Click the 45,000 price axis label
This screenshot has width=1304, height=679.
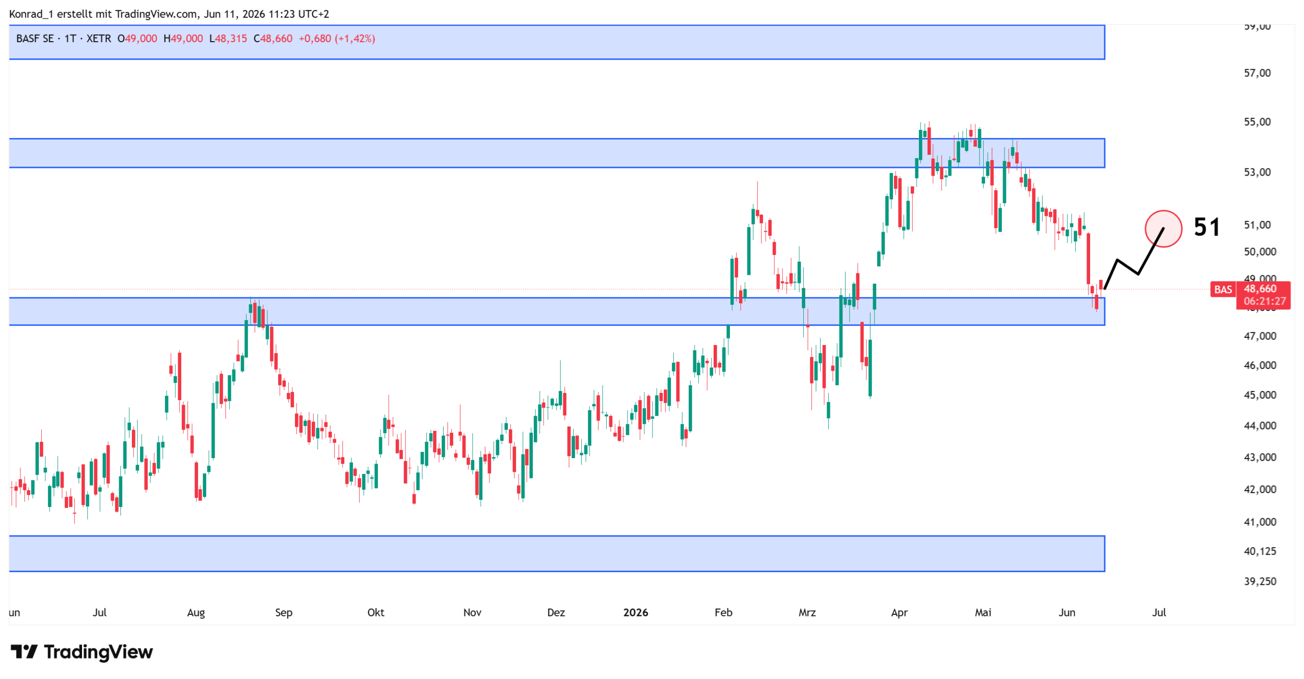coord(1260,395)
